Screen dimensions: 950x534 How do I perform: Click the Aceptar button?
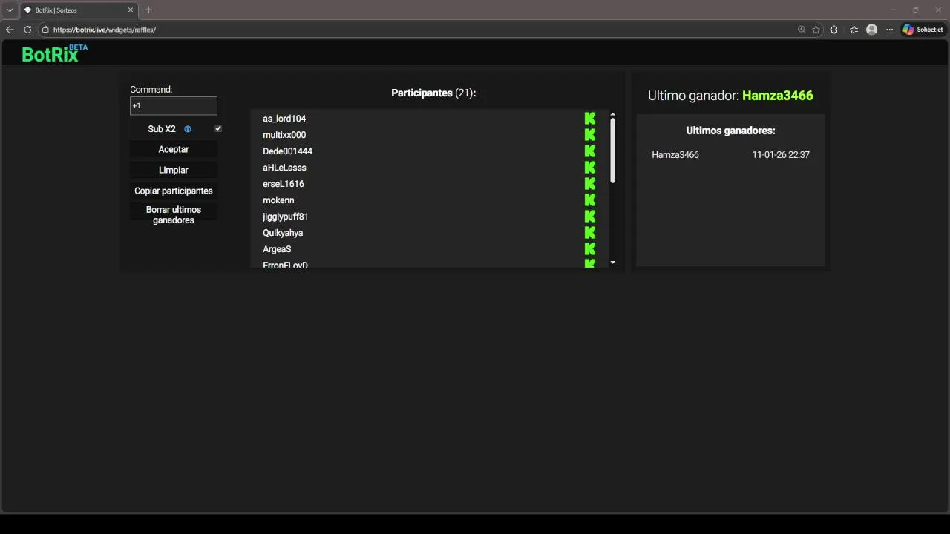coord(174,149)
